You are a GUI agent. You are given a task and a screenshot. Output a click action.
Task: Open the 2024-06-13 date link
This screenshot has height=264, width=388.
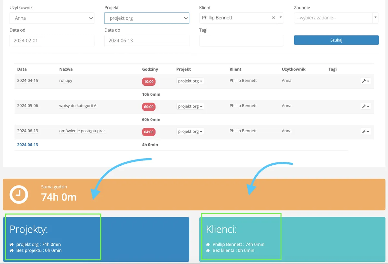pyautogui.click(x=27, y=145)
